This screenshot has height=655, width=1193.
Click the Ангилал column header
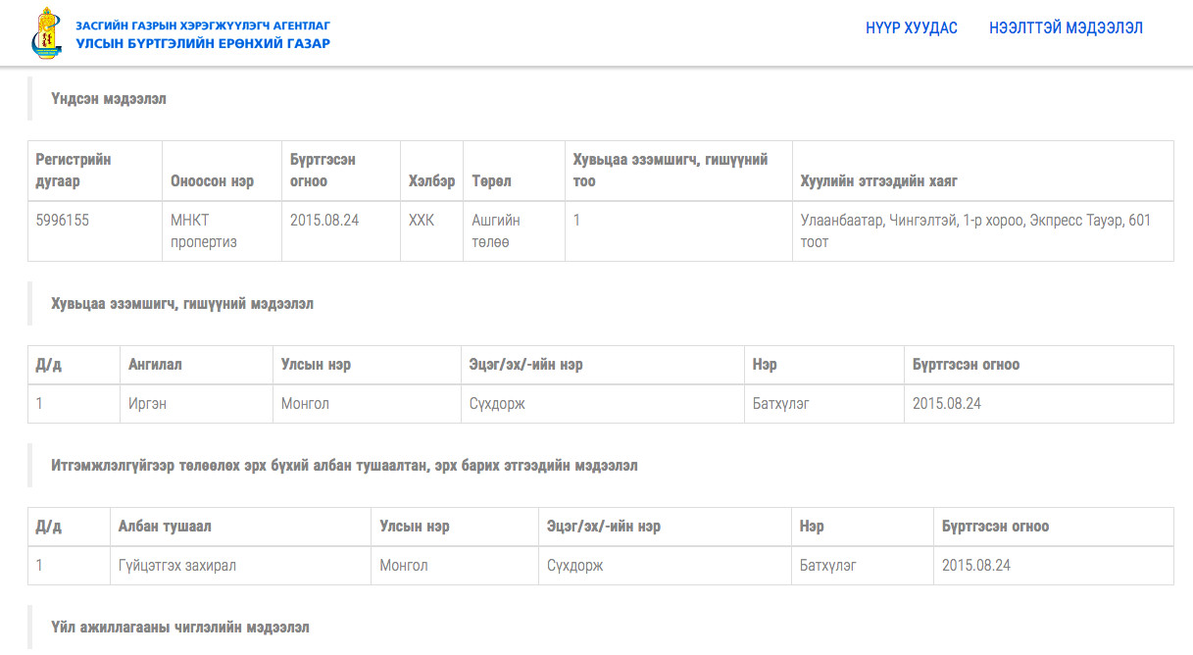pos(197,365)
